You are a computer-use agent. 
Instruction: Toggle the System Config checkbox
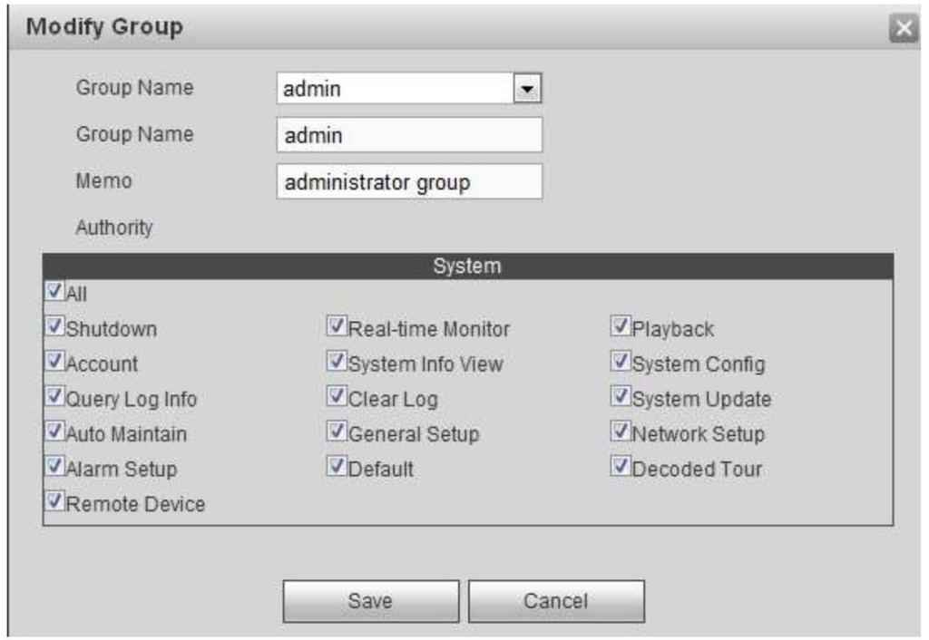click(x=621, y=361)
